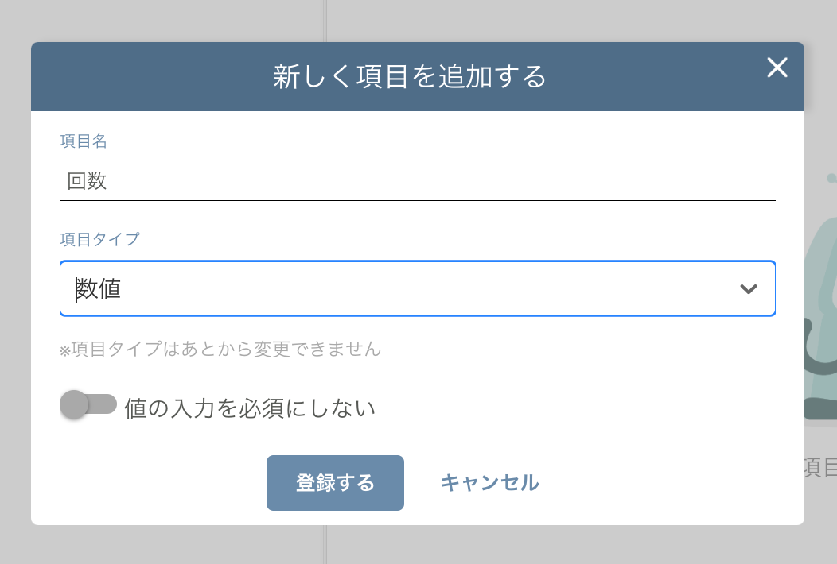This screenshot has width=837, height=564.
Task: Click the 値の入力を必須にしない label text
Action: coord(248,406)
